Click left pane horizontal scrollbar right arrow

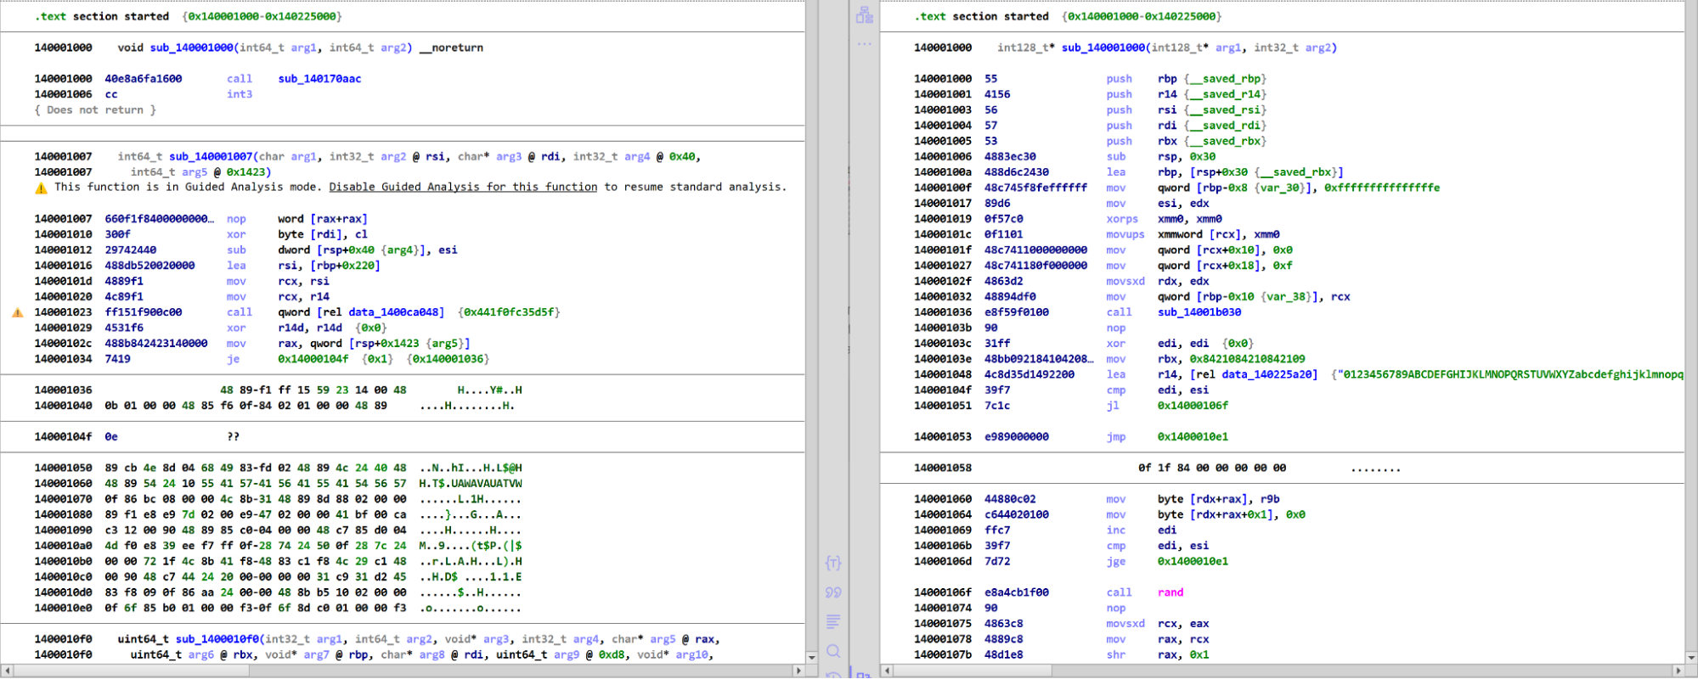798,671
